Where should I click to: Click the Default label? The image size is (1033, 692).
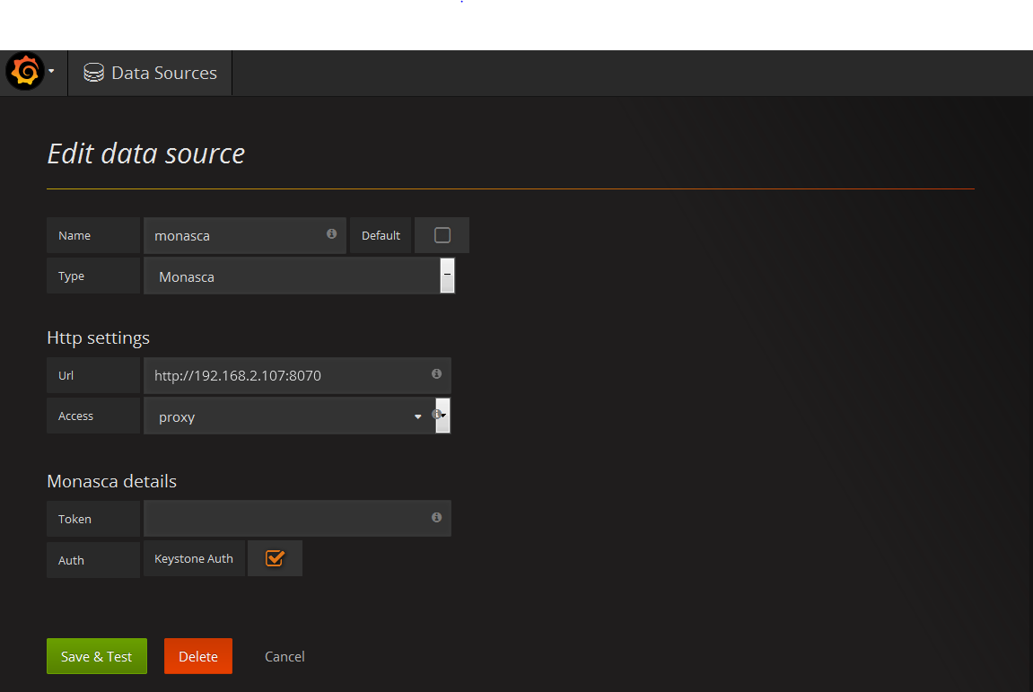[x=381, y=235]
